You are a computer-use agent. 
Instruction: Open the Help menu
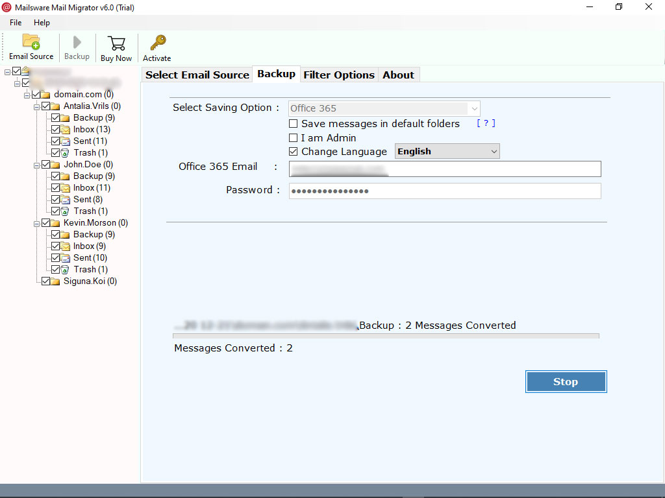coord(42,23)
